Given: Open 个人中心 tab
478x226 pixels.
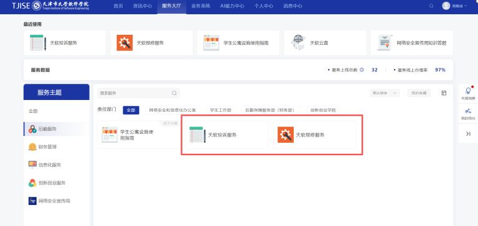Looking at the screenshot, I should 264,6.
